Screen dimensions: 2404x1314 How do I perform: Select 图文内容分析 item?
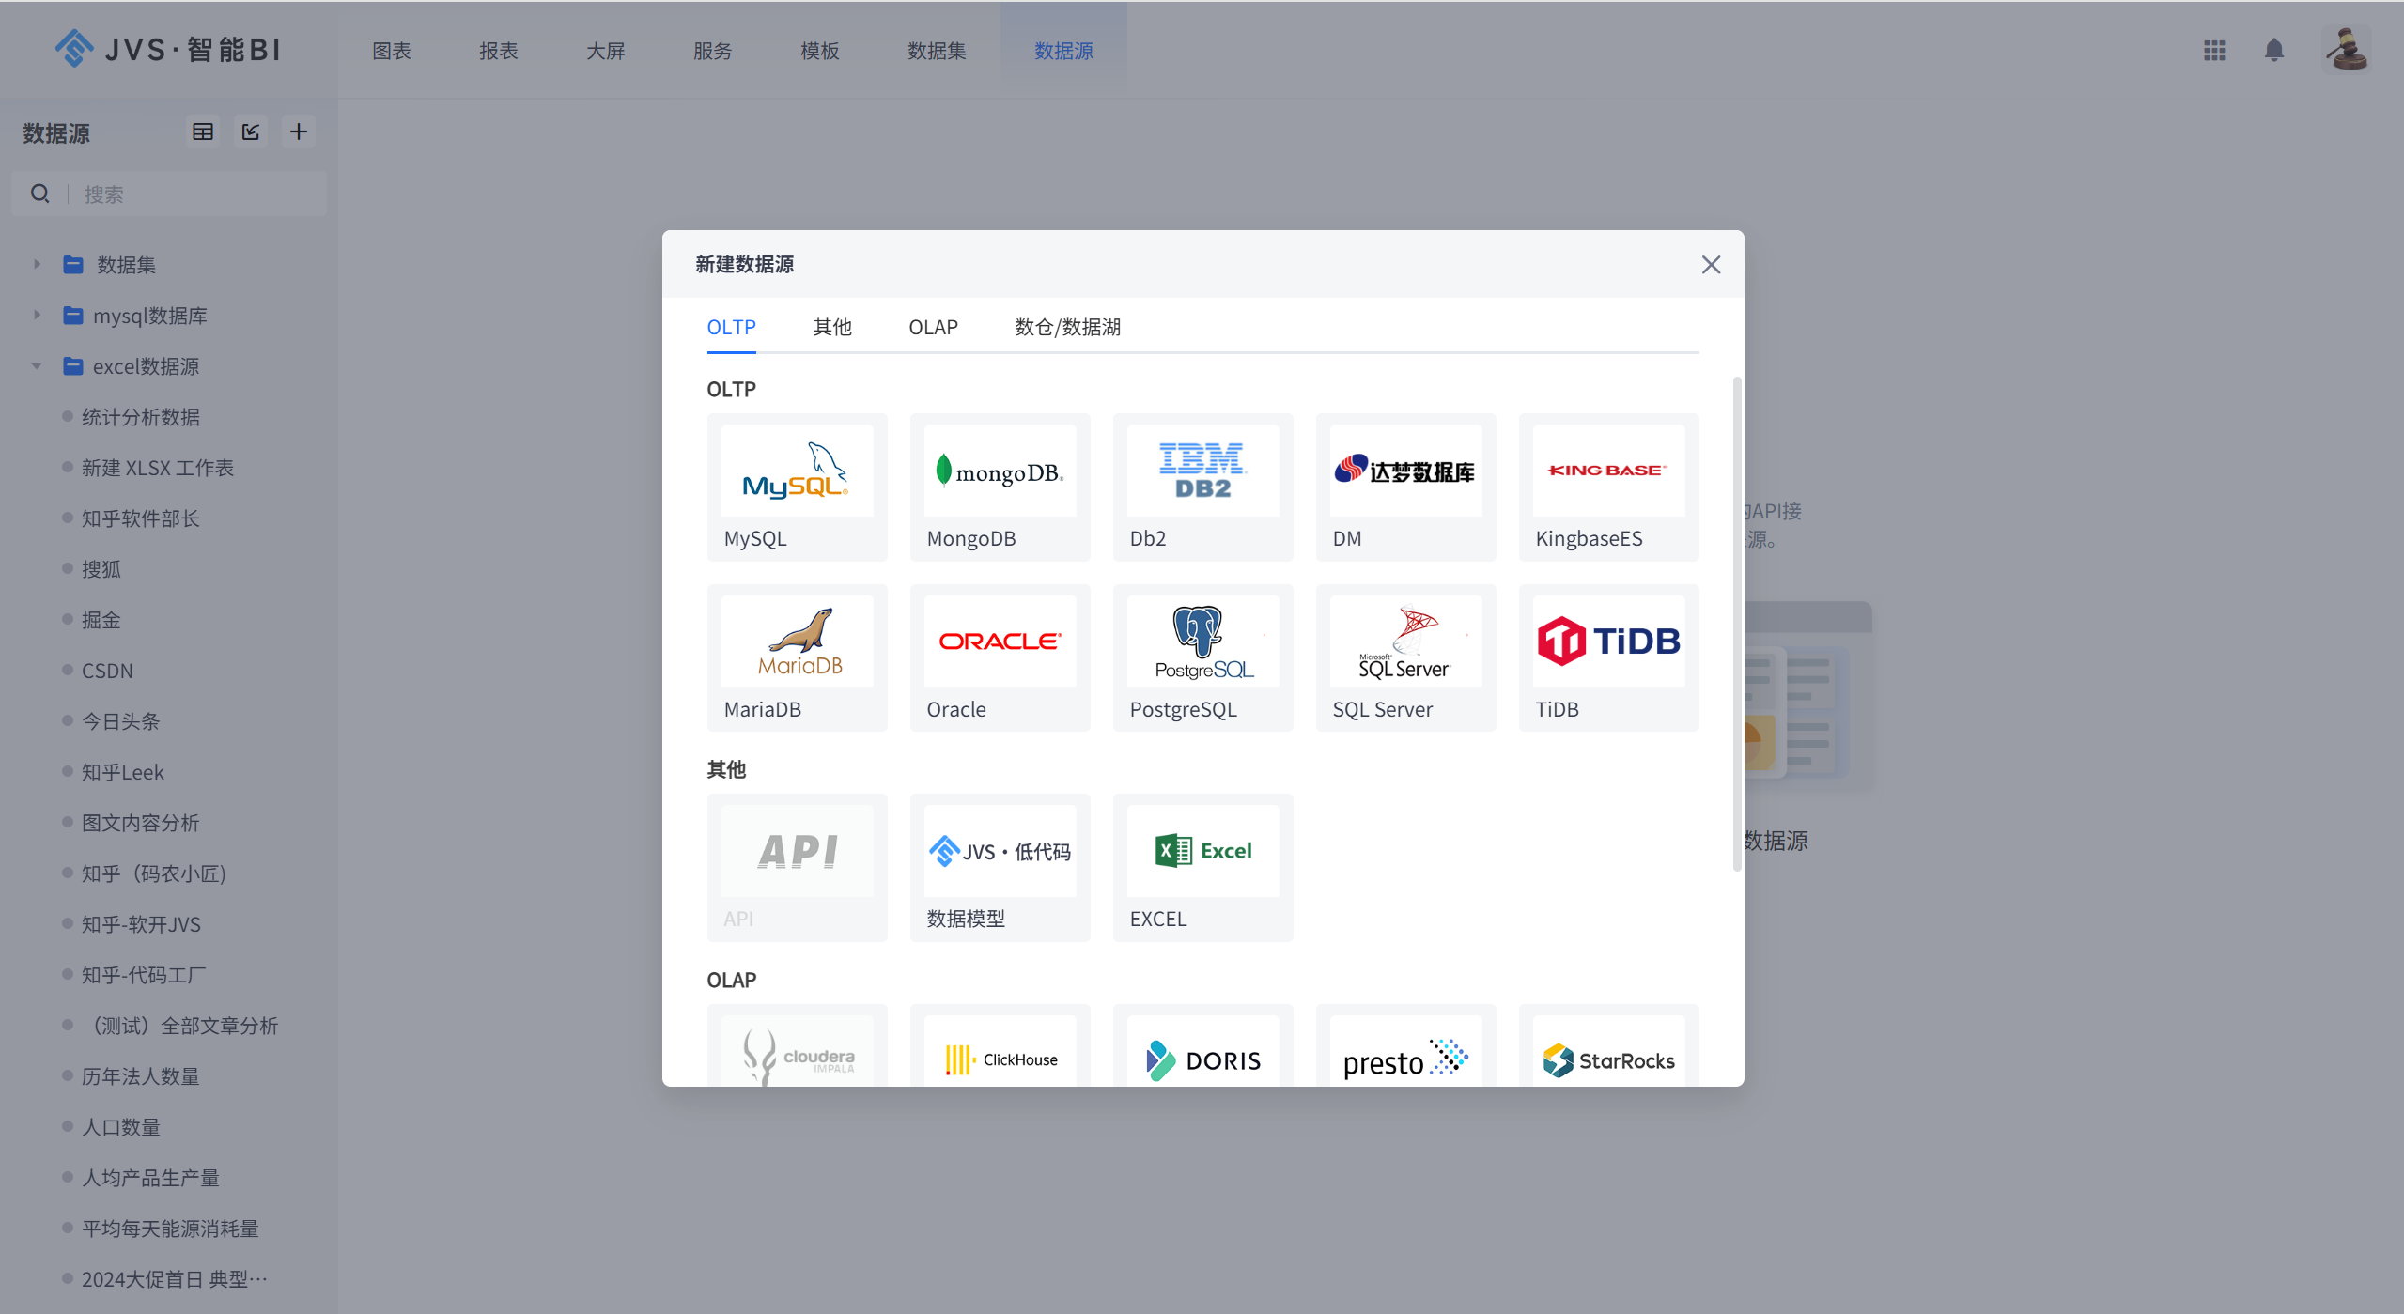(x=141, y=823)
